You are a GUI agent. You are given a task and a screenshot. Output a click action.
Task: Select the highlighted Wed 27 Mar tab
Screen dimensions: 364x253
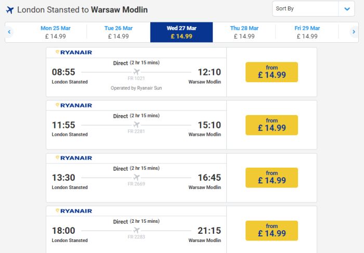(181, 32)
